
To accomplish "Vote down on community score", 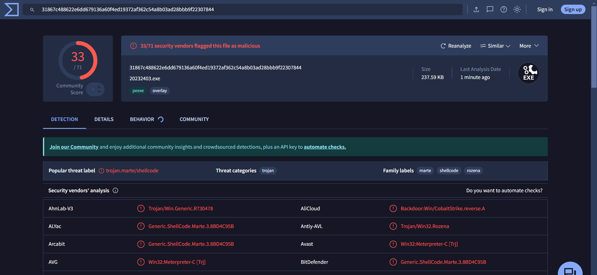I will [x=99, y=92].
